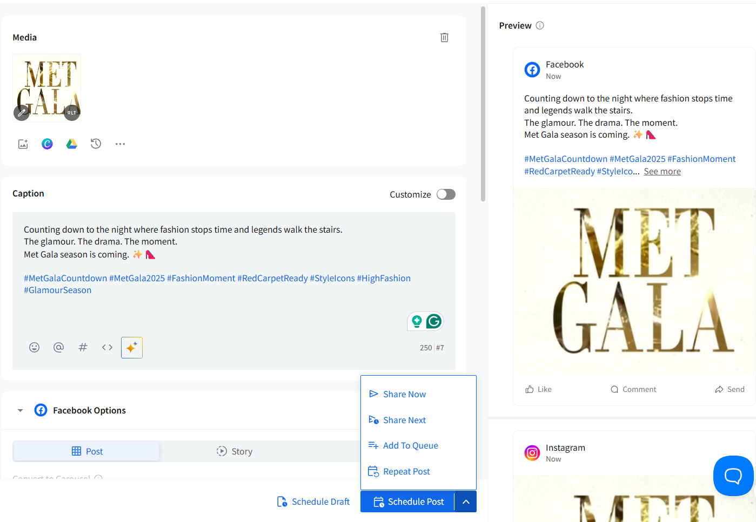Click the green lightbulb tone icon
This screenshot has height=522, width=756.
(417, 321)
